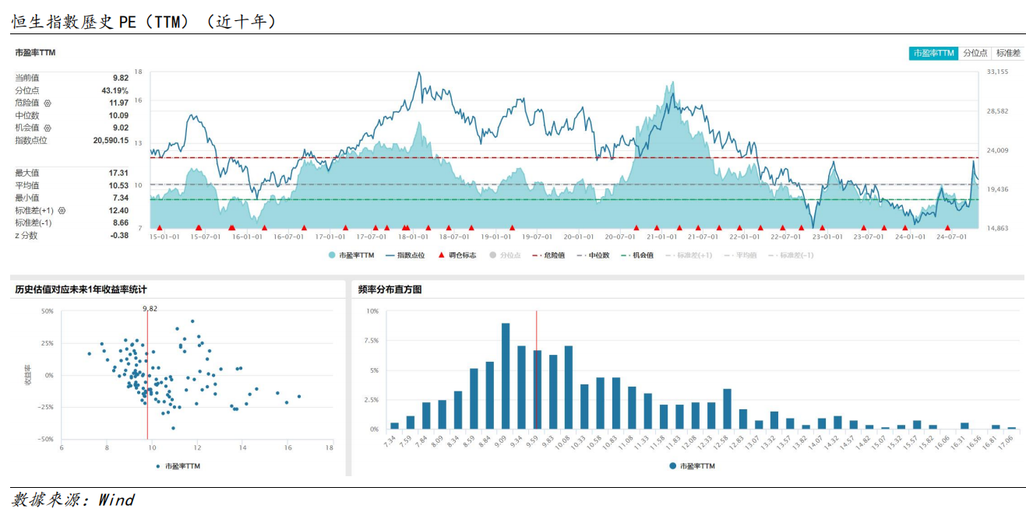Click the 24-07-01 date on the time axis
The height and width of the screenshot is (519, 1026).
tap(952, 237)
